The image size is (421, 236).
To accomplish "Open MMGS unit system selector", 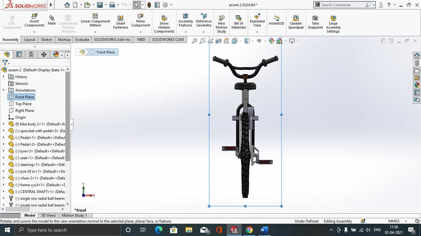I will click(x=398, y=221).
